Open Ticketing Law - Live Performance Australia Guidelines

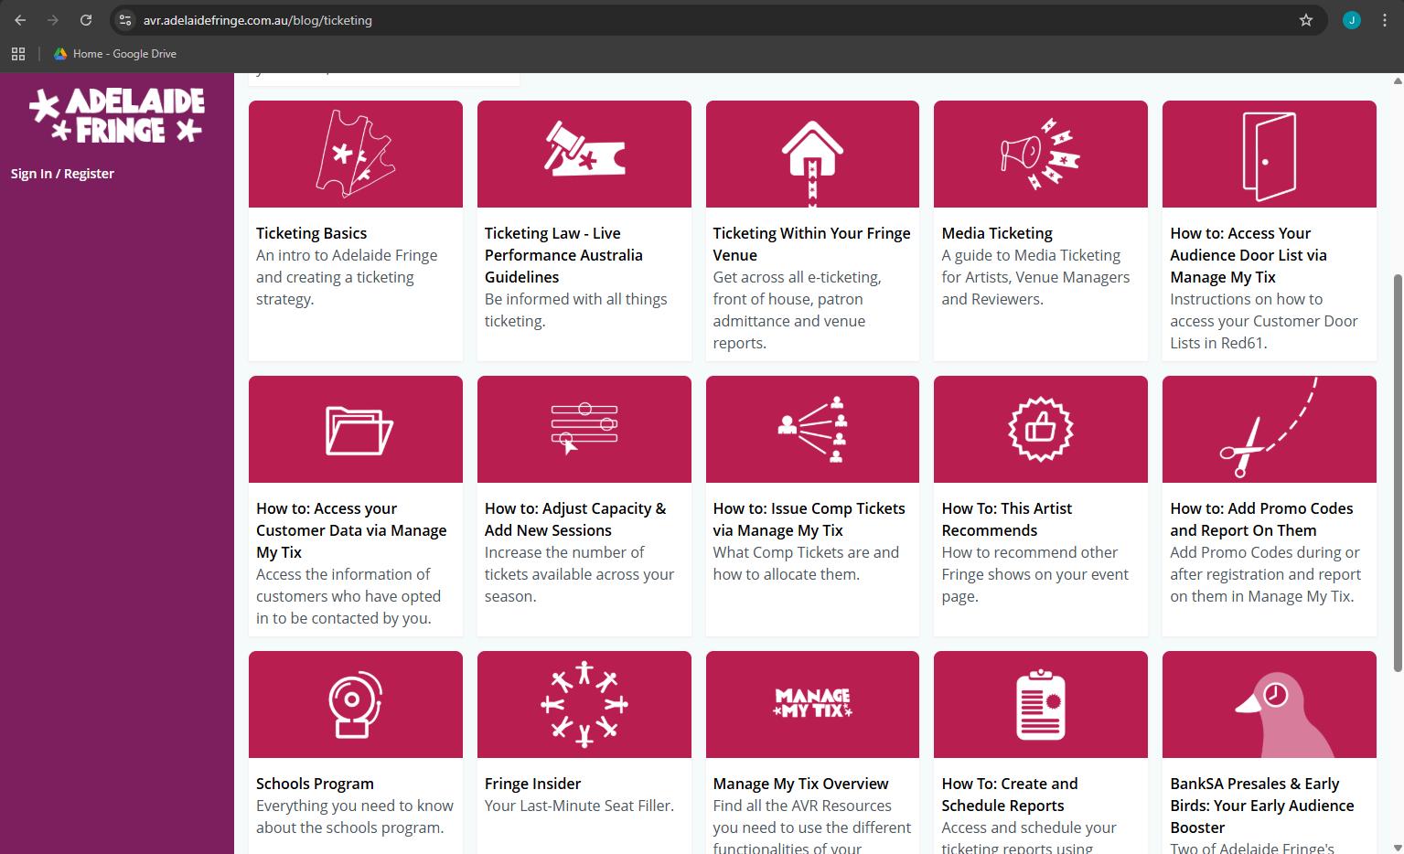point(563,255)
